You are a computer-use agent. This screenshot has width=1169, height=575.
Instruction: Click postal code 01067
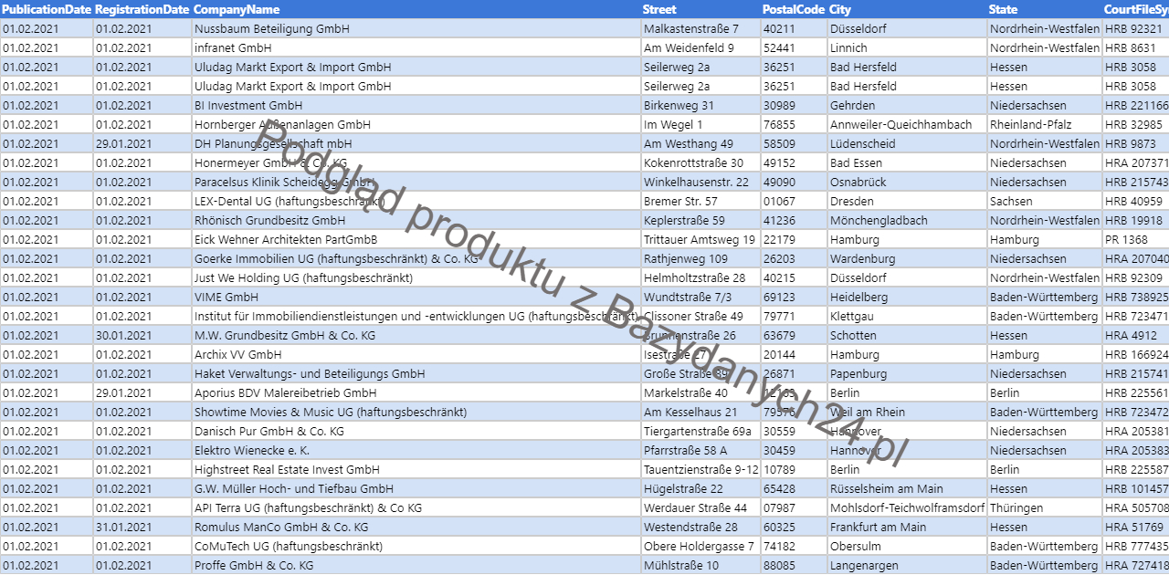point(794,201)
